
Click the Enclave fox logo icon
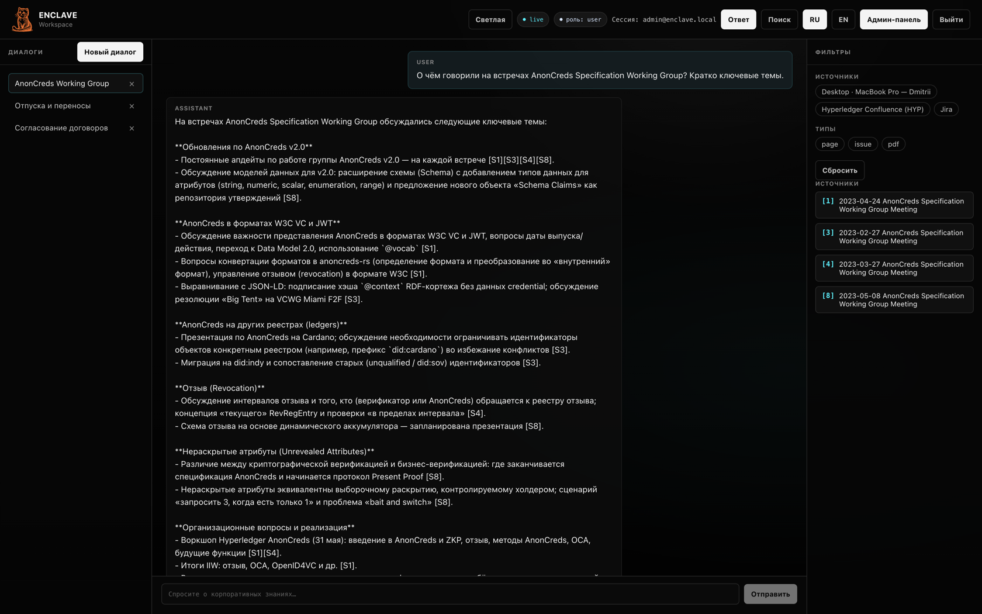click(x=22, y=19)
